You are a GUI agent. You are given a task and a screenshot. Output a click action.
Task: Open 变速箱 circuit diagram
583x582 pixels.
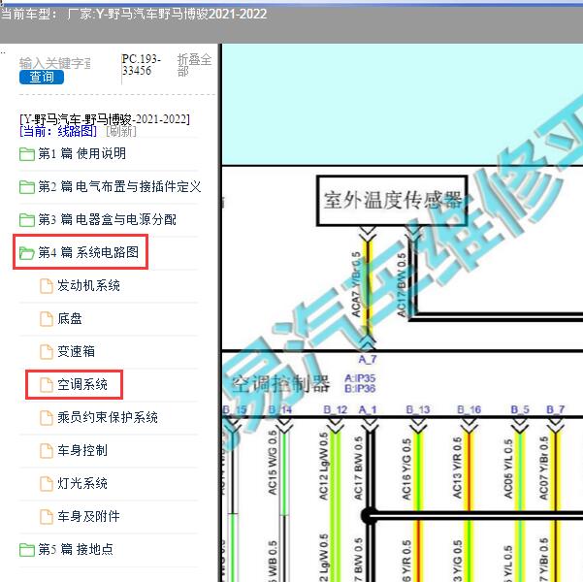76,351
